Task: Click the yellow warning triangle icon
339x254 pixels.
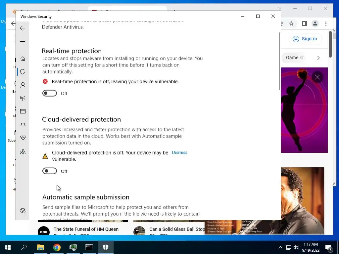Action: [45, 156]
